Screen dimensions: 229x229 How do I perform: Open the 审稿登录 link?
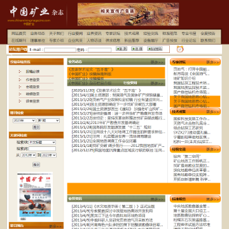32,87
